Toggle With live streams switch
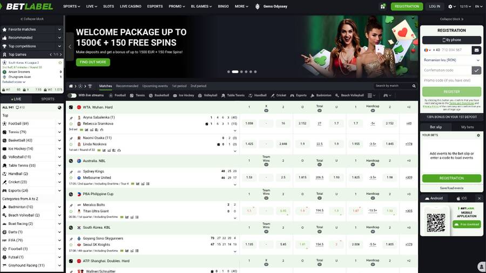Viewport: 486px width, 273px height. pyautogui.click(x=72, y=95)
